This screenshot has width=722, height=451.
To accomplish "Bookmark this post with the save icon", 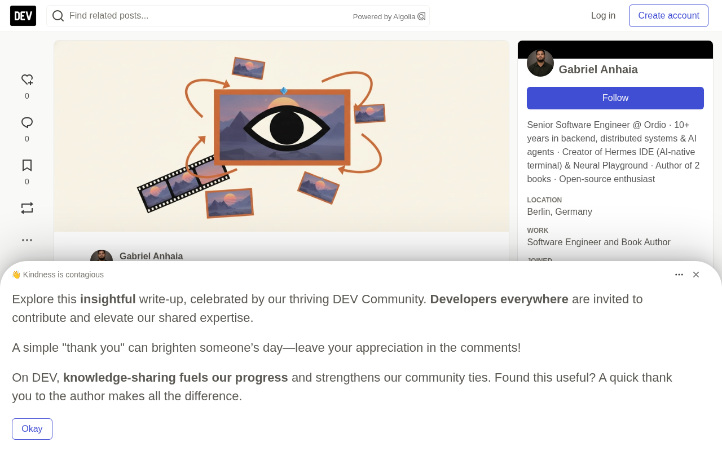I will (27, 166).
